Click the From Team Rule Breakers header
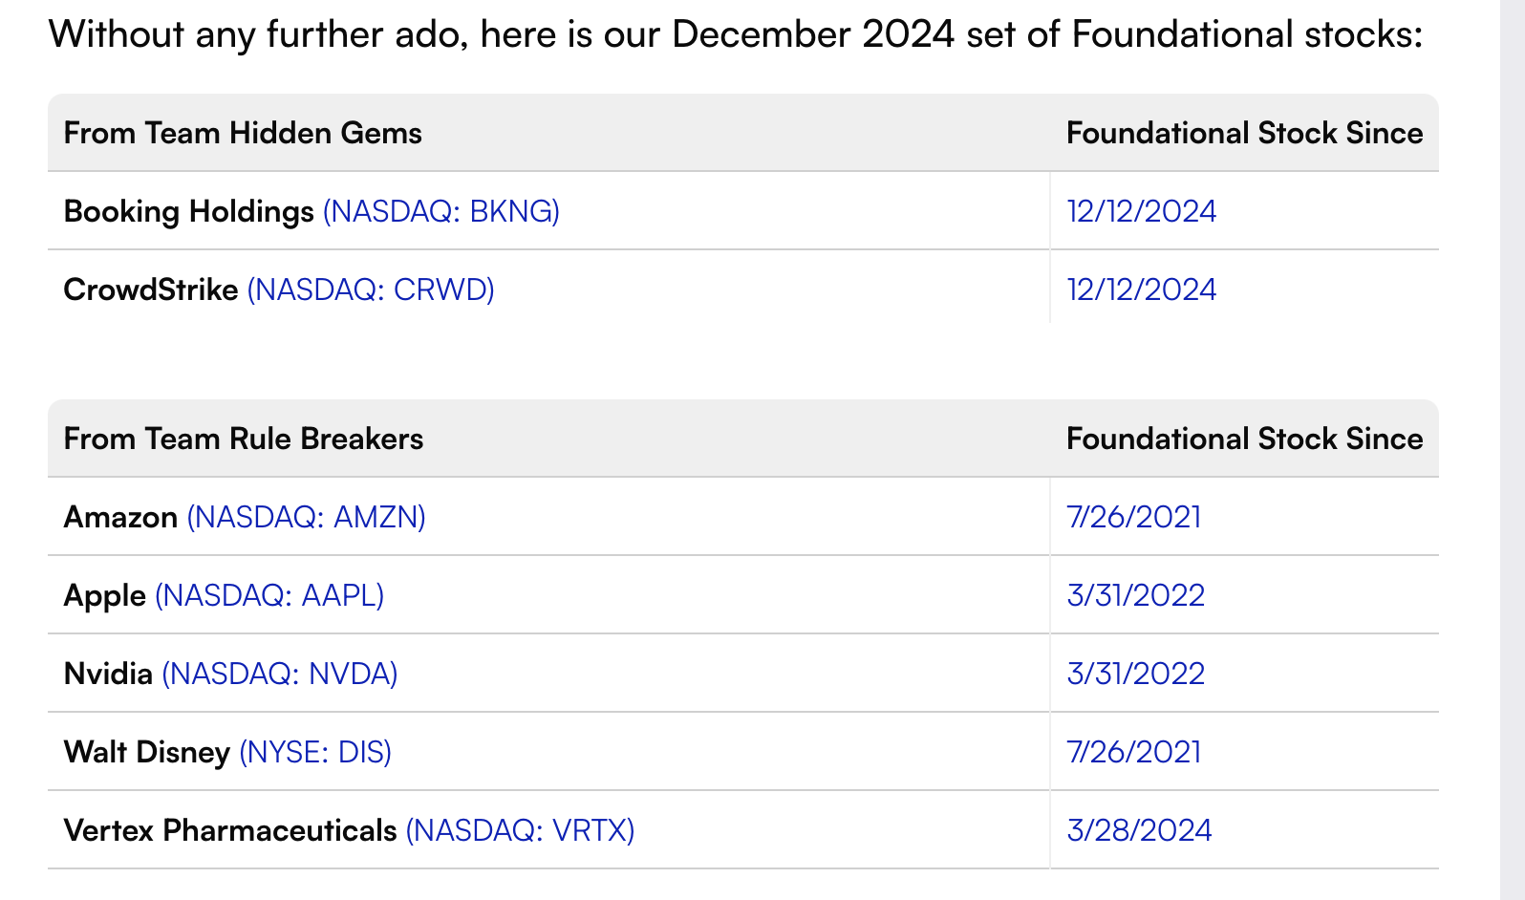The width and height of the screenshot is (1525, 900). click(x=244, y=439)
